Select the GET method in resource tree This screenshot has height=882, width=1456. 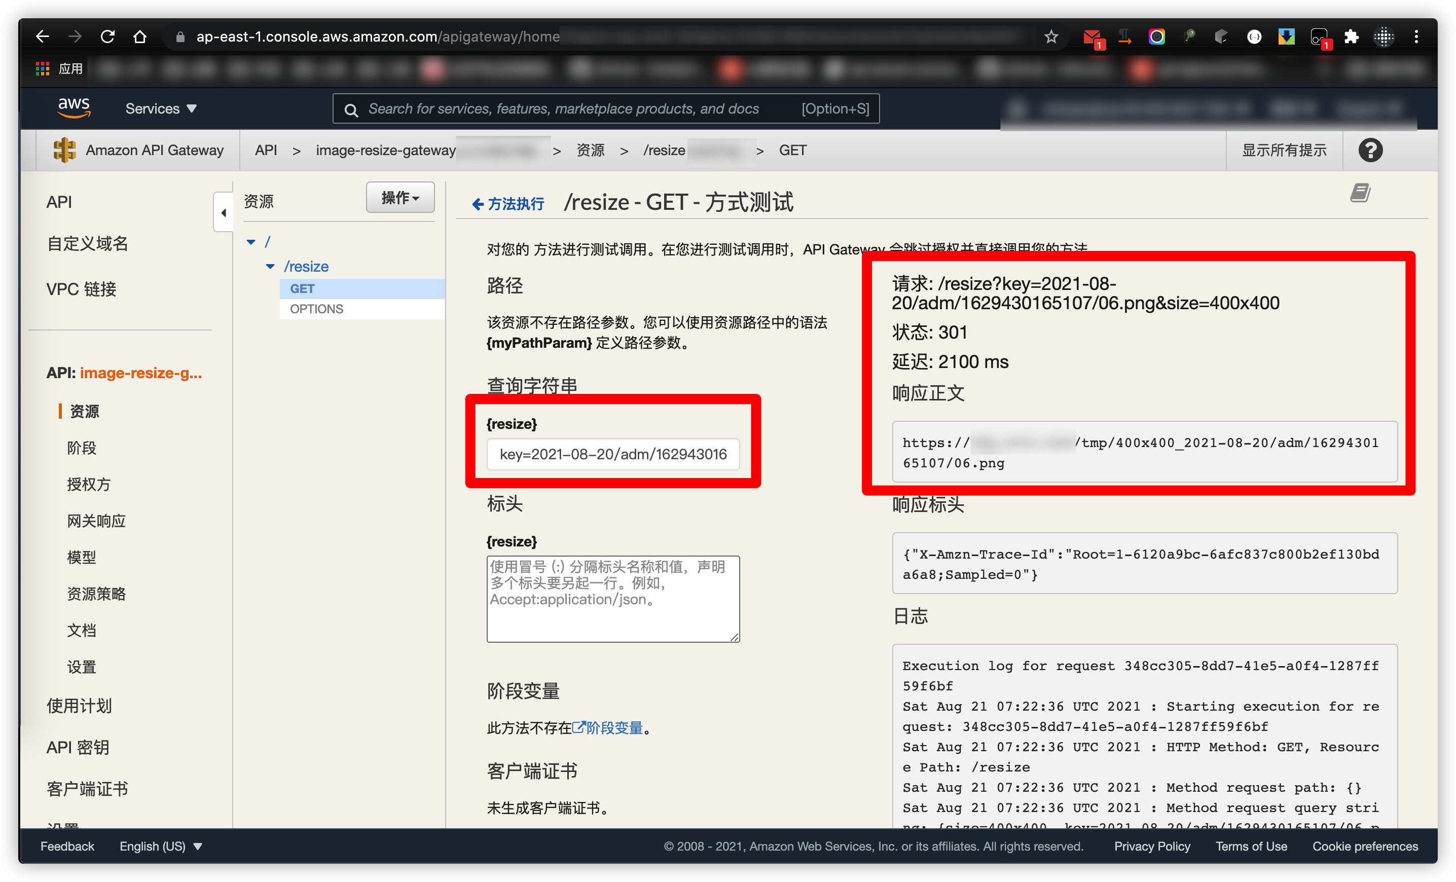362,289
